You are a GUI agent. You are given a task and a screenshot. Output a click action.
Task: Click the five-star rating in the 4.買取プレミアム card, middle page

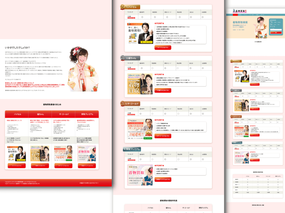131,160
